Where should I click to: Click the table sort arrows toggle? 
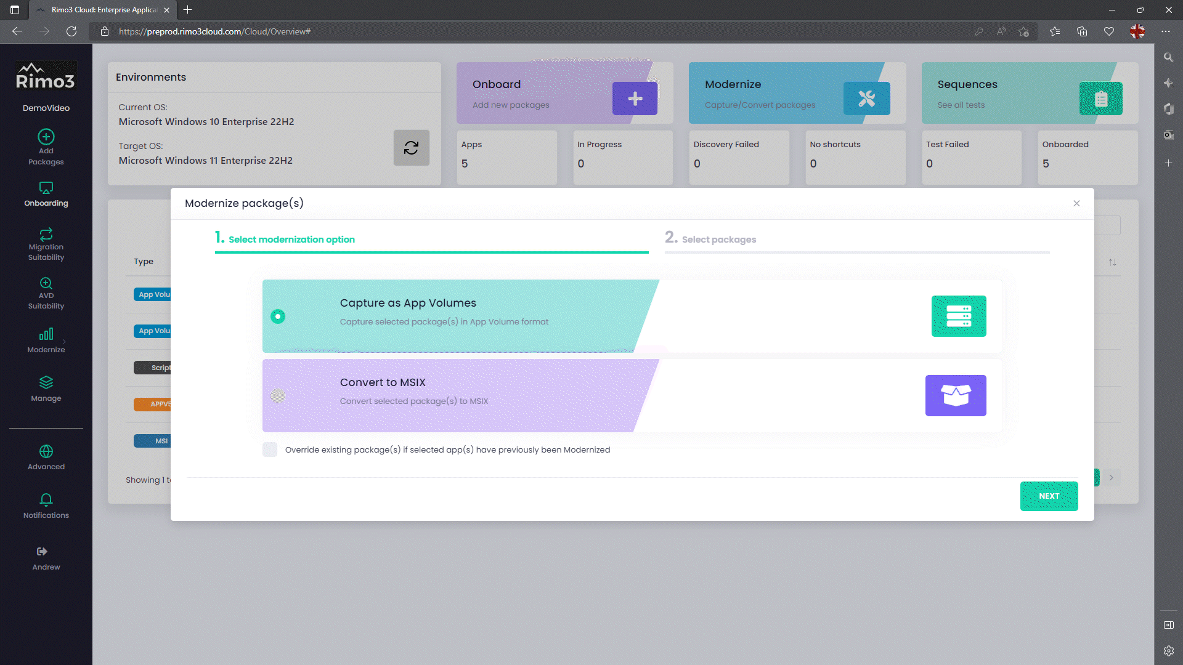1112,262
